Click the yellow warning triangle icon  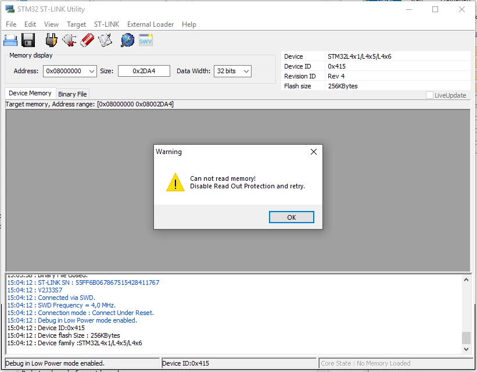click(175, 183)
